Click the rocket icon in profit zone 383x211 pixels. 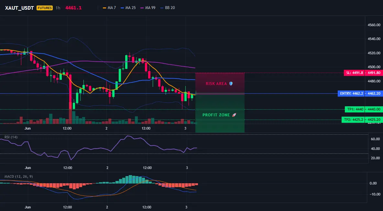(x=234, y=115)
